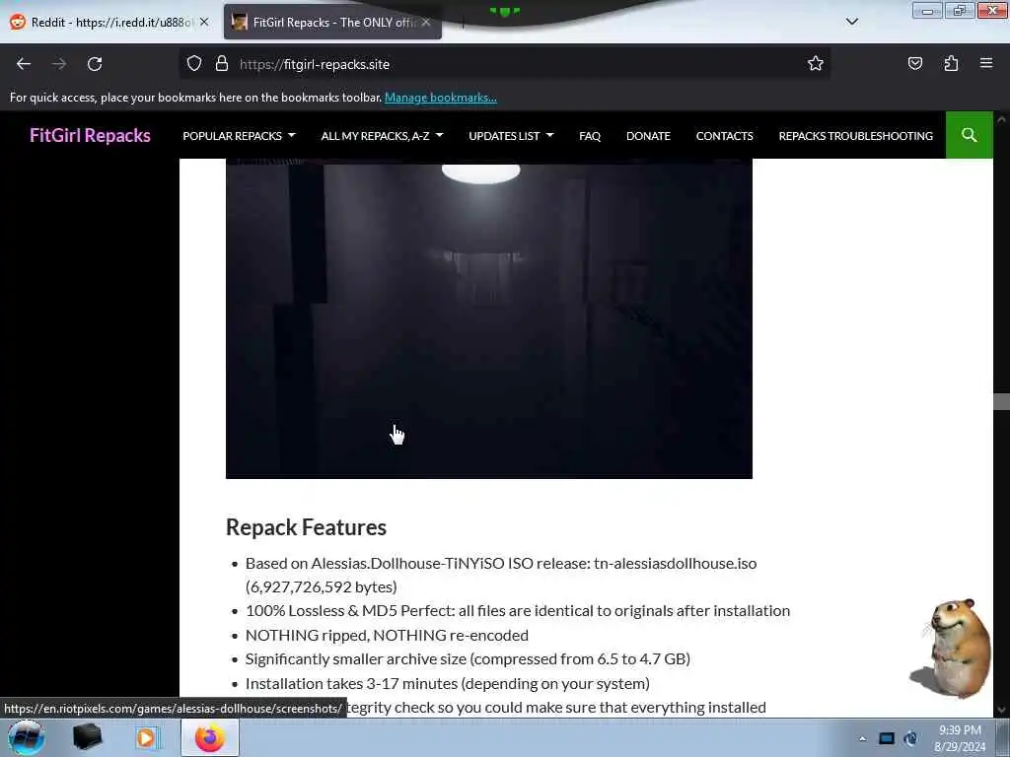The image size is (1010, 757).
Task: Select the FitGirl Repacks tab
Action: (x=332, y=22)
